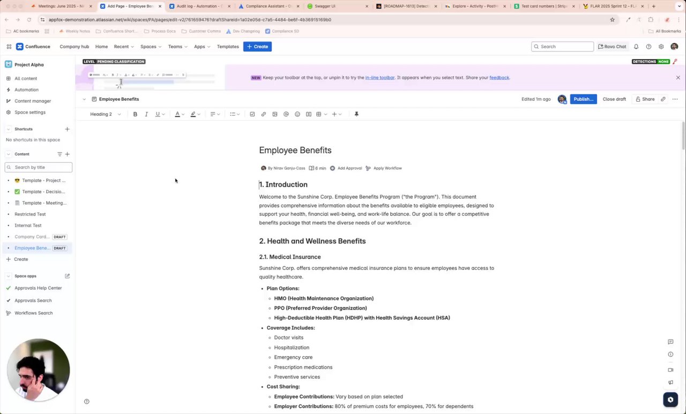Viewport: 686px width, 414px height.
Task: Open Confluence settings gear
Action: click(661, 47)
